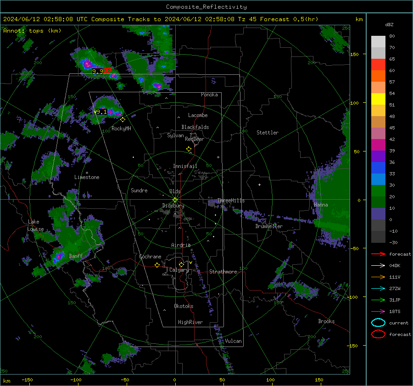Click purple swatch between 39 and 36 dBZ
Viewport: 413px width, 386px height.
(378, 156)
